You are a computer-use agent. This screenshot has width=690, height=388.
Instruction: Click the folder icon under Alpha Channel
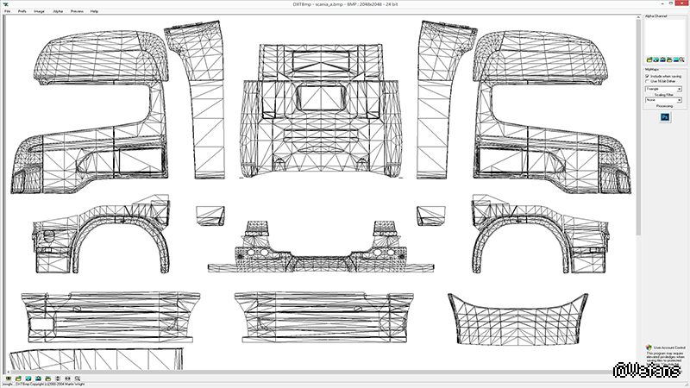649,59
